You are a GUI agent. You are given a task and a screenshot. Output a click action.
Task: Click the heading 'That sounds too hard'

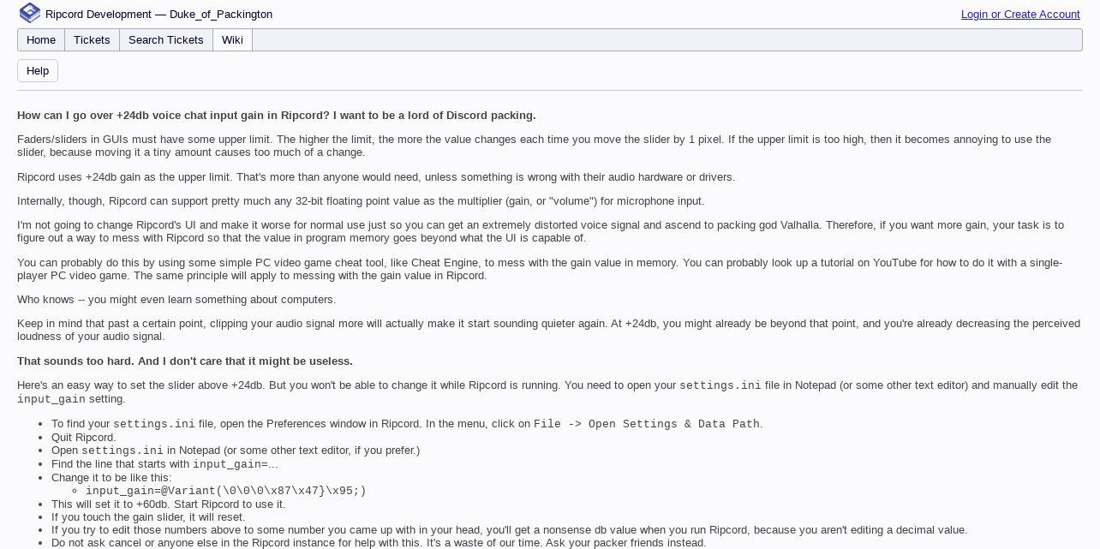[x=185, y=361]
